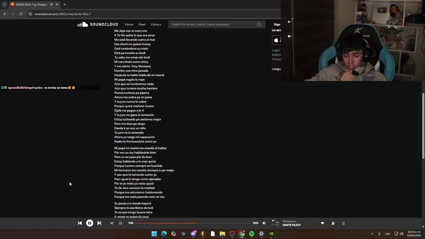This screenshot has width=425, height=239.
Task: Click lyric 'Nadie te fronteandola como yo'
Action: pos(135,141)
